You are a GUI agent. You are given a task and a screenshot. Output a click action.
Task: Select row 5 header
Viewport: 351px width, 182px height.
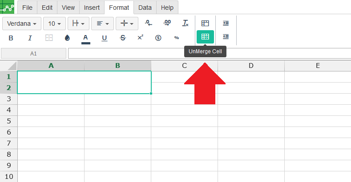pos(9,121)
